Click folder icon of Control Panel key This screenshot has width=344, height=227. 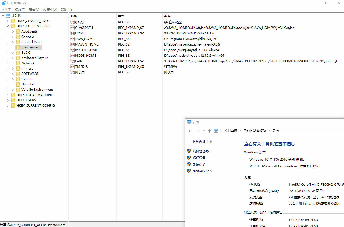pos(18,42)
